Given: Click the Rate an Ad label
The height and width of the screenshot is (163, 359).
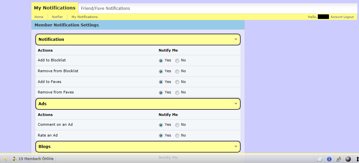Looking at the screenshot, I should (x=48, y=135).
